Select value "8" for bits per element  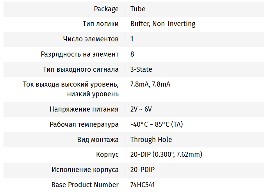pyautogui.click(x=132, y=54)
